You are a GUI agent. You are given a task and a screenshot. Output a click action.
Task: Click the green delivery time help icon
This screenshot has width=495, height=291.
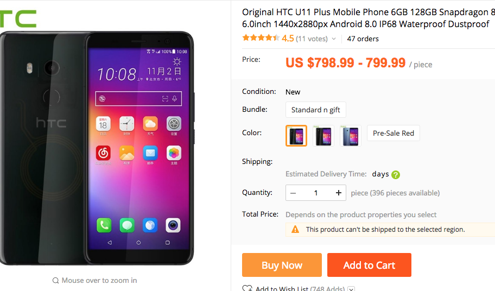396,174
